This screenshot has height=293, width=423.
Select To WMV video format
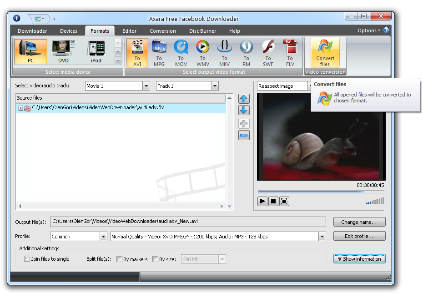(x=202, y=53)
